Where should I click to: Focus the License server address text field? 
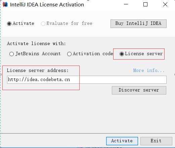click(87, 80)
